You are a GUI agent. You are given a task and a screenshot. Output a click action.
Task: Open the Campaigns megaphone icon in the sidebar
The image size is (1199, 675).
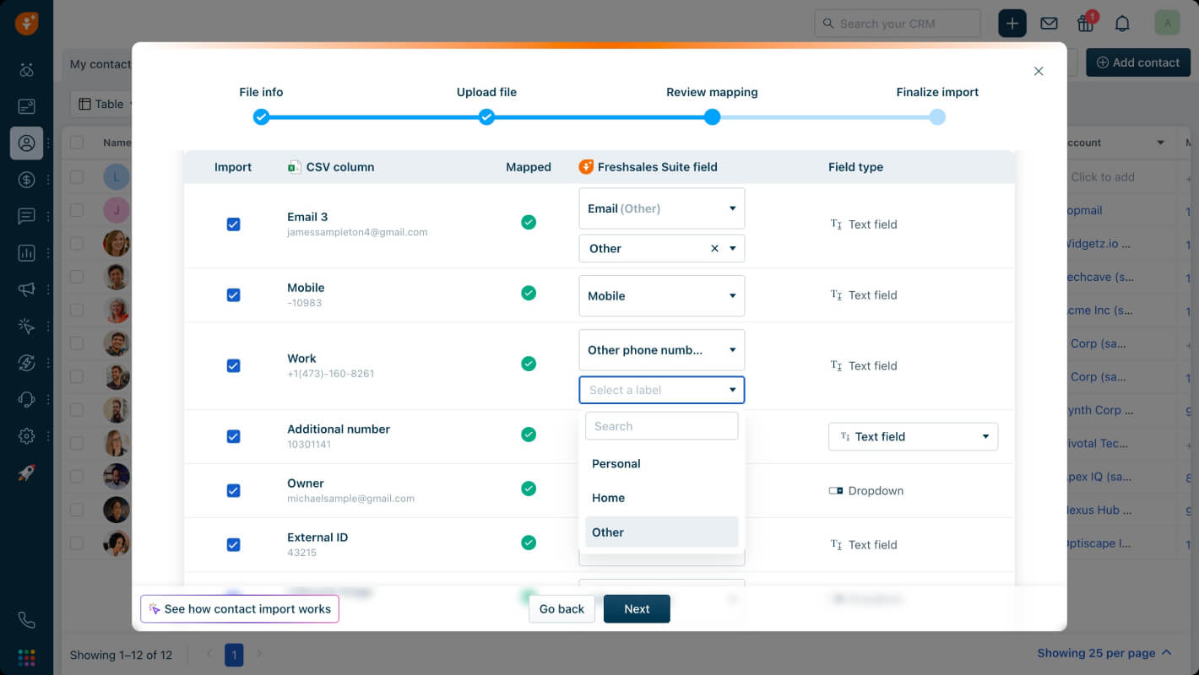point(26,289)
